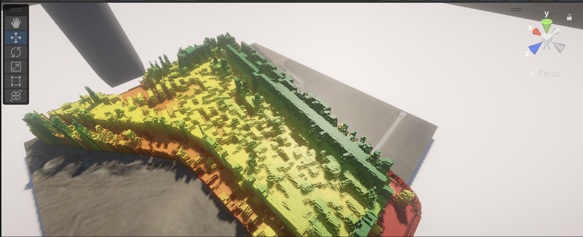
Task: Click the blue Z axis gizmo cone
Action: coord(535,48)
